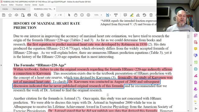Add a comment note with speech bubble icon
The image size is (199, 112).
(x=125, y=15)
